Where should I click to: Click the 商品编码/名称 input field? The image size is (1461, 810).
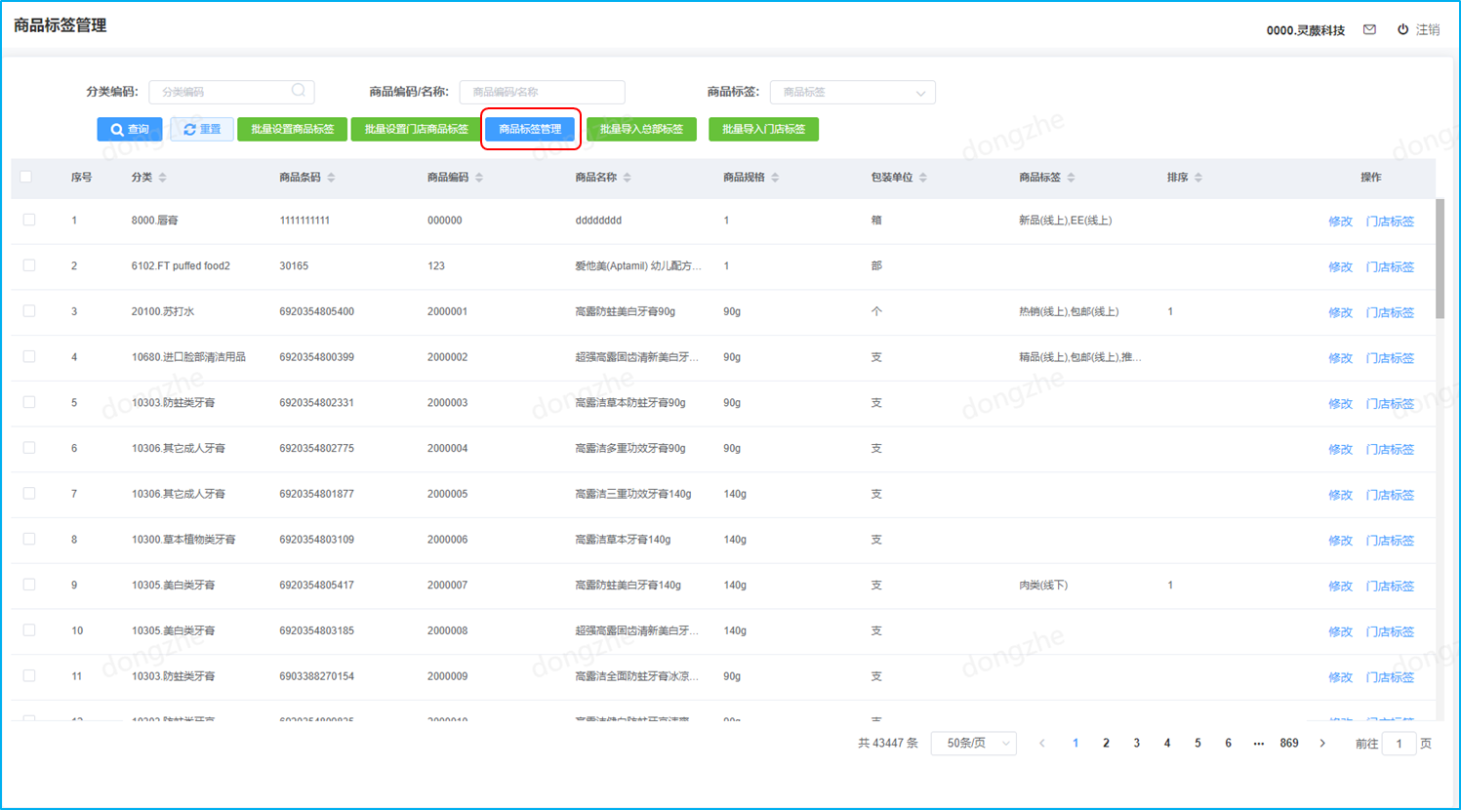pyautogui.click(x=542, y=92)
